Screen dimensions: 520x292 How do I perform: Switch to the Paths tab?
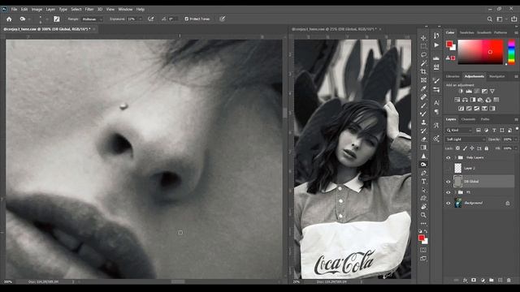pos(485,119)
